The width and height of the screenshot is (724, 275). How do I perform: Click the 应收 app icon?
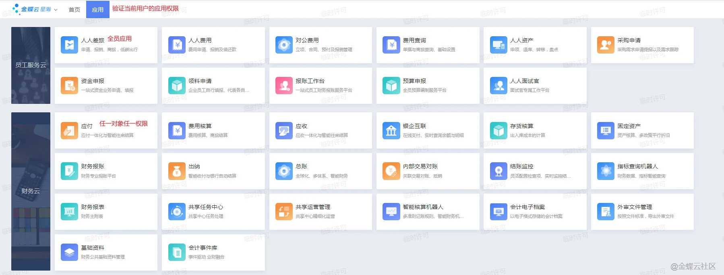click(284, 130)
